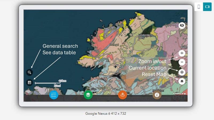Open the blue legend list widget
Screen dimensions: 214x120
pos(53,95)
